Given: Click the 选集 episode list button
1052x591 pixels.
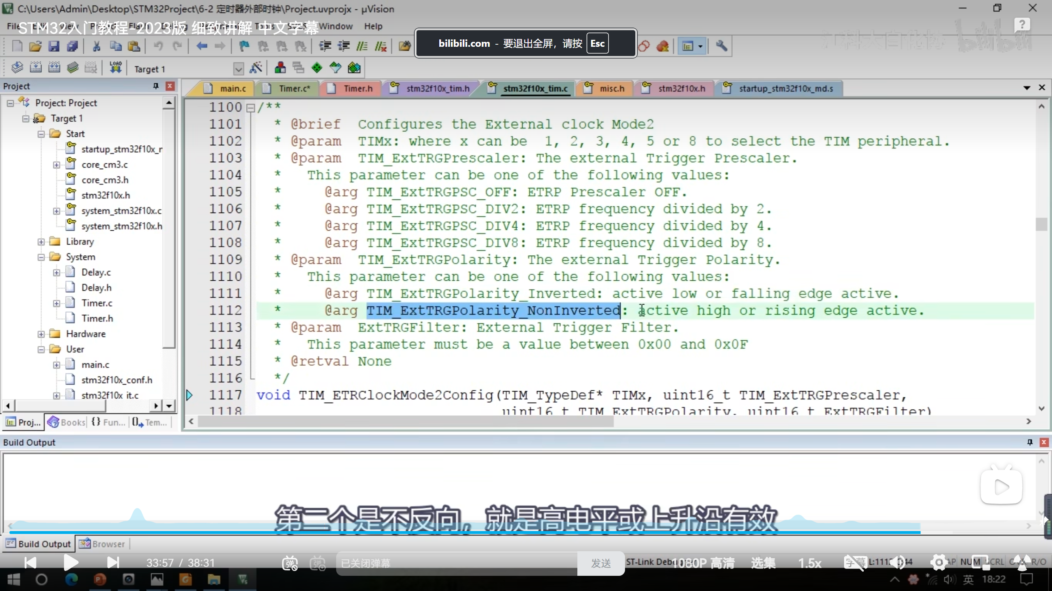Looking at the screenshot, I should click(763, 563).
